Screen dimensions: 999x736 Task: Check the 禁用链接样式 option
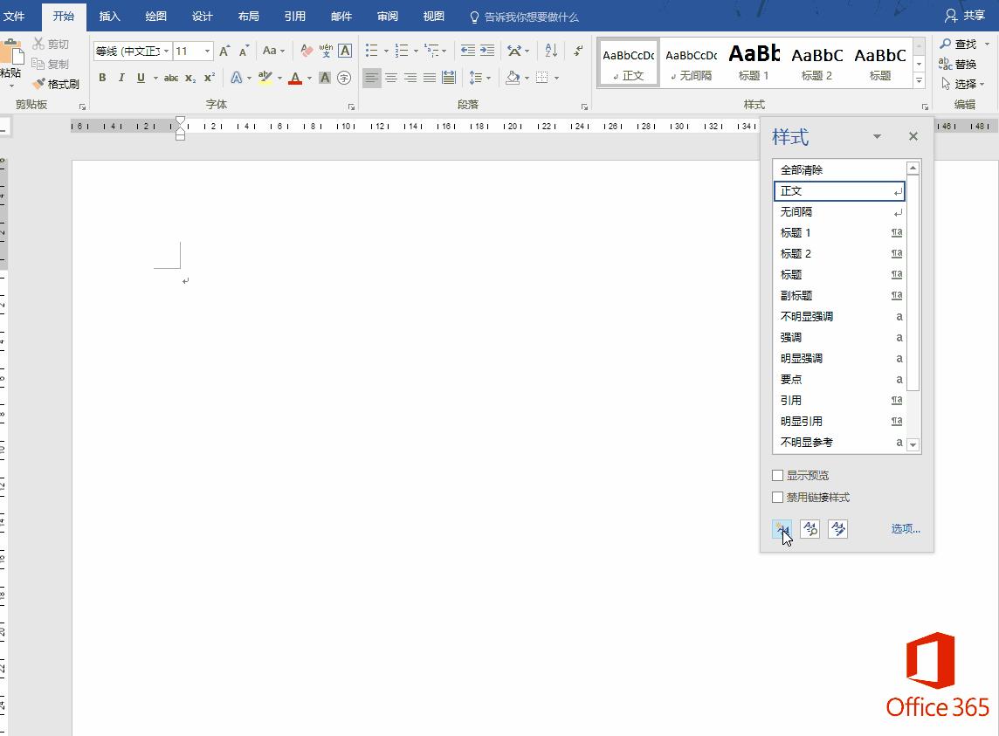(x=777, y=498)
